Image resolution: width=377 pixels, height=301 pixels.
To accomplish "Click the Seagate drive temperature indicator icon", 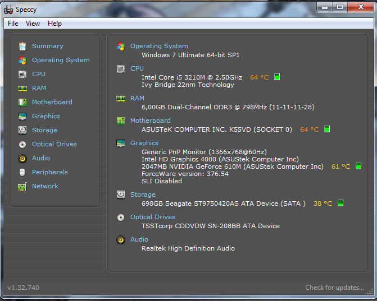I will 340,203.
